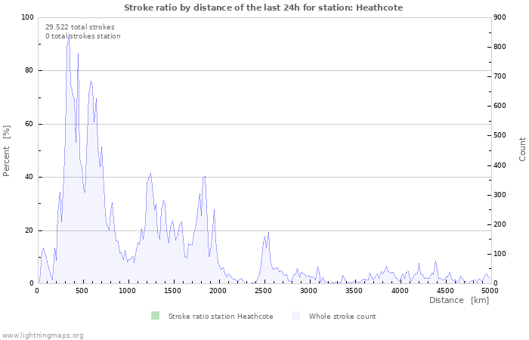Click the 2500 tick on distance axis

[264, 290]
